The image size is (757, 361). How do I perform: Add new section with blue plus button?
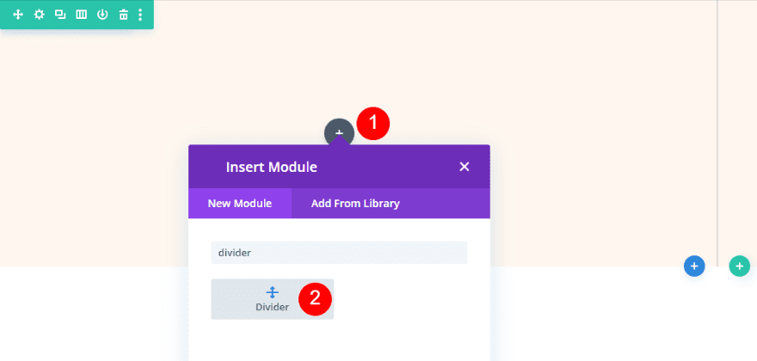[x=695, y=266]
